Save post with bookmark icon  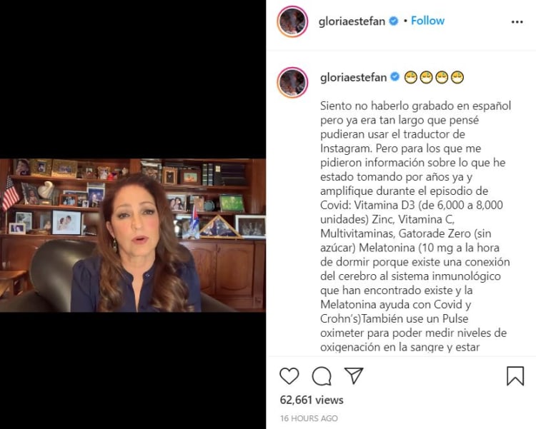click(515, 375)
